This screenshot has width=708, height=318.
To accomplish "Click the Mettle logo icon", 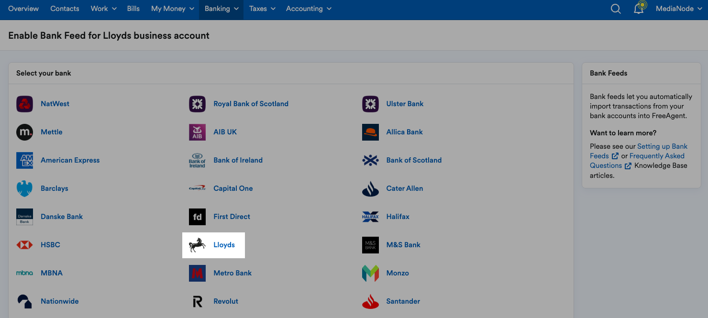I will click(x=24, y=132).
